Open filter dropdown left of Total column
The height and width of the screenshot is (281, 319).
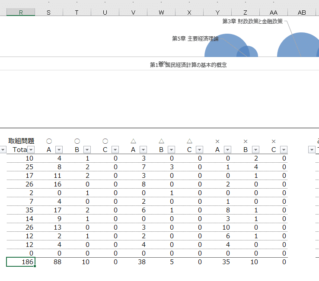pyautogui.click(x=3, y=150)
